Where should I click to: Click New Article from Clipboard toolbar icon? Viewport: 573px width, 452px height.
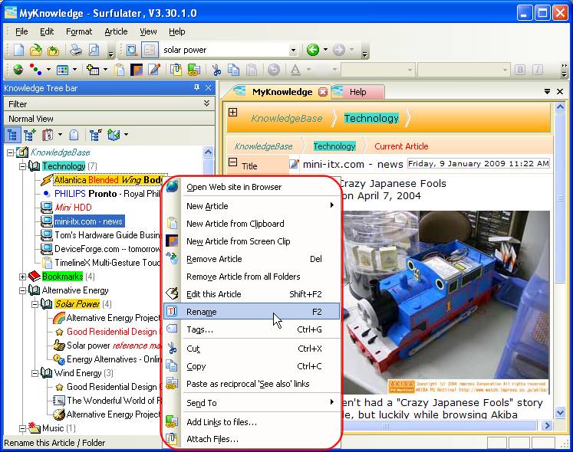point(120,70)
